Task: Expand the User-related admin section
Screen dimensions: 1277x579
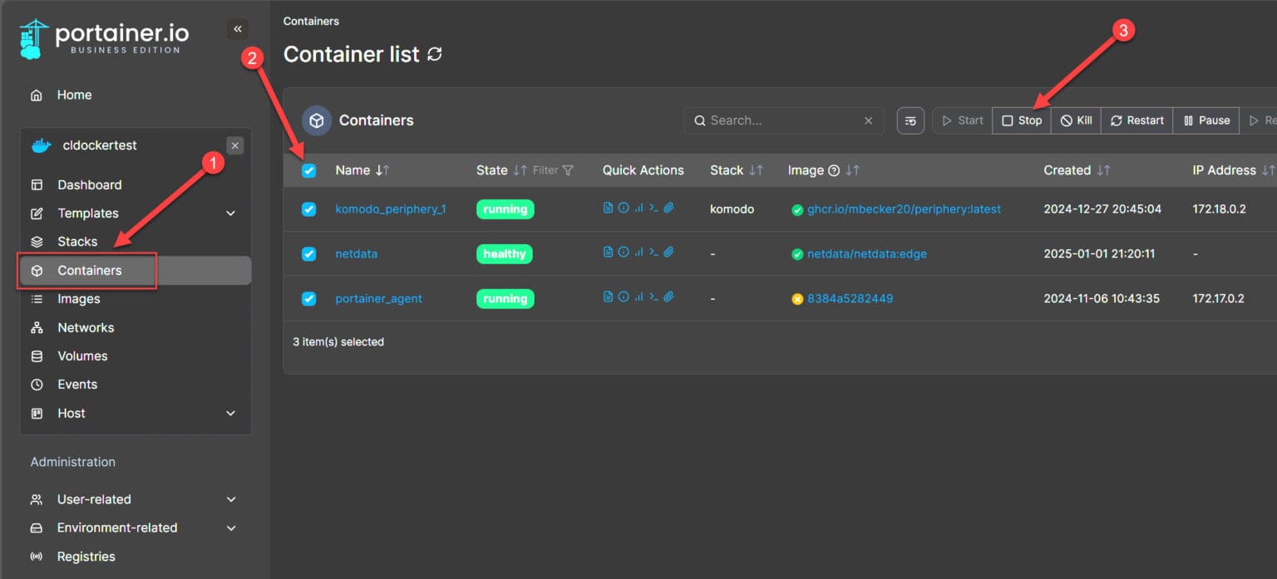Action: pyautogui.click(x=135, y=499)
